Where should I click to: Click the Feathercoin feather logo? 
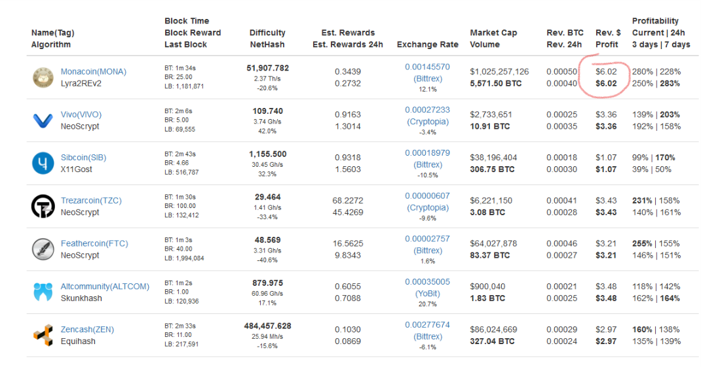[43, 249]
